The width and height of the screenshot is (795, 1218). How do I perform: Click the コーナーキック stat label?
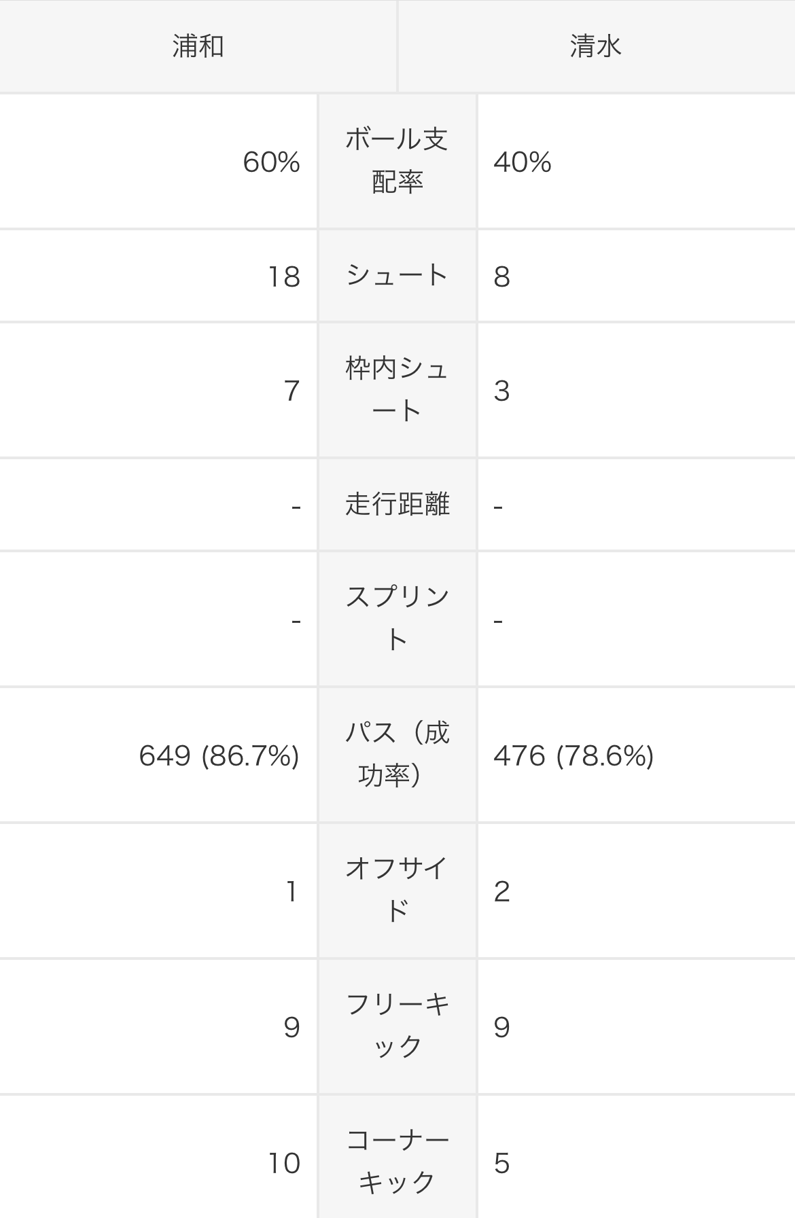[397, 1162]
